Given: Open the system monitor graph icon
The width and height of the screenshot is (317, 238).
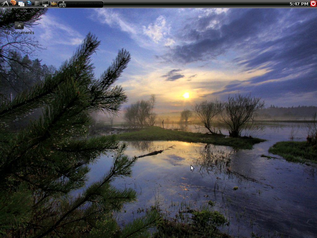Looking at the screenshot, I should coord(54,4).
